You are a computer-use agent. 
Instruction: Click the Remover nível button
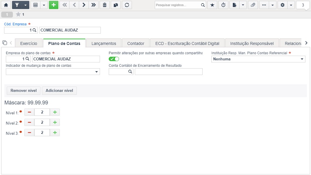coord(24,90)
